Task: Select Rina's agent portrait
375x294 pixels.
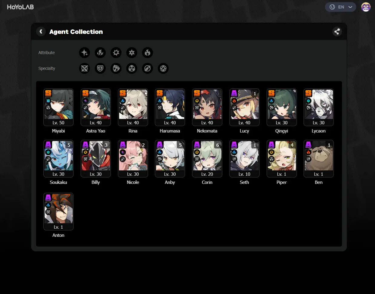Action: 133,107
